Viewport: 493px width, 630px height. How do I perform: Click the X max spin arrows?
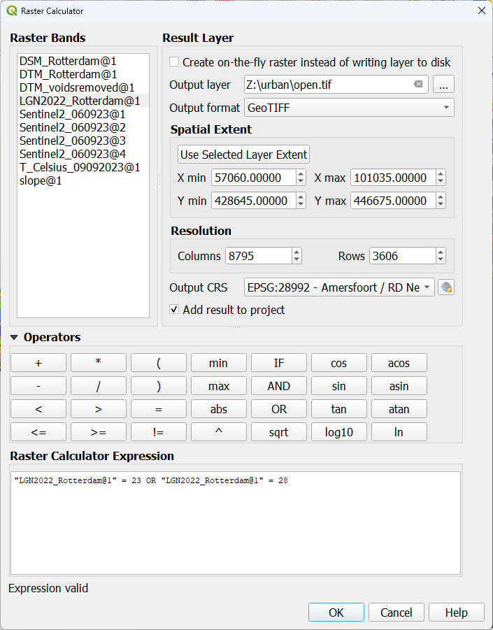pos(441,177)
